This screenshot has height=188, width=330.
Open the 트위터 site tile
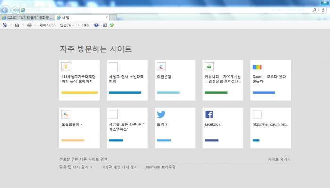(x=175, y=128)
